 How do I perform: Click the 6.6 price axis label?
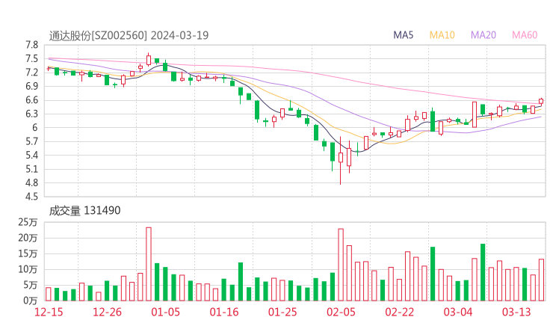coord(31,100)
